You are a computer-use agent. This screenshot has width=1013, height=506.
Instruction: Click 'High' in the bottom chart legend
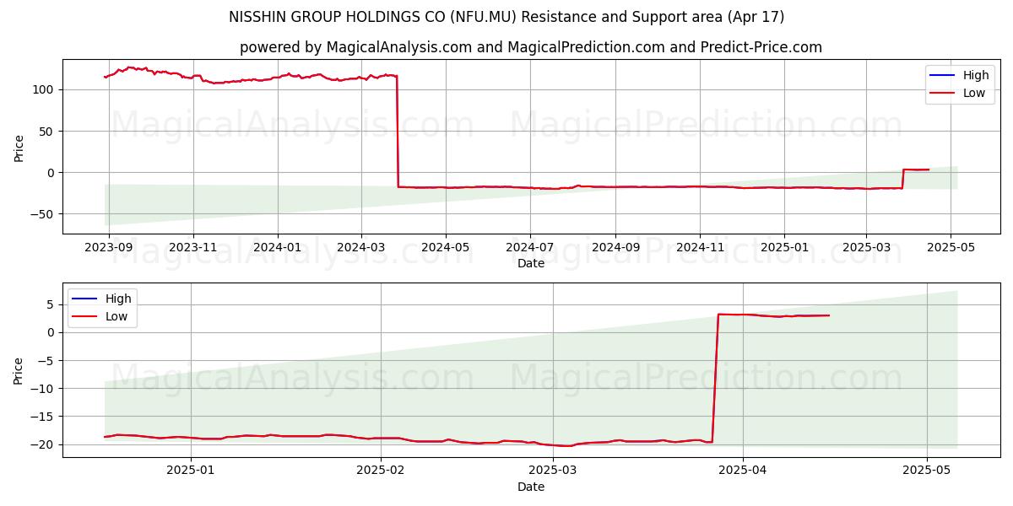coord(118,299)
